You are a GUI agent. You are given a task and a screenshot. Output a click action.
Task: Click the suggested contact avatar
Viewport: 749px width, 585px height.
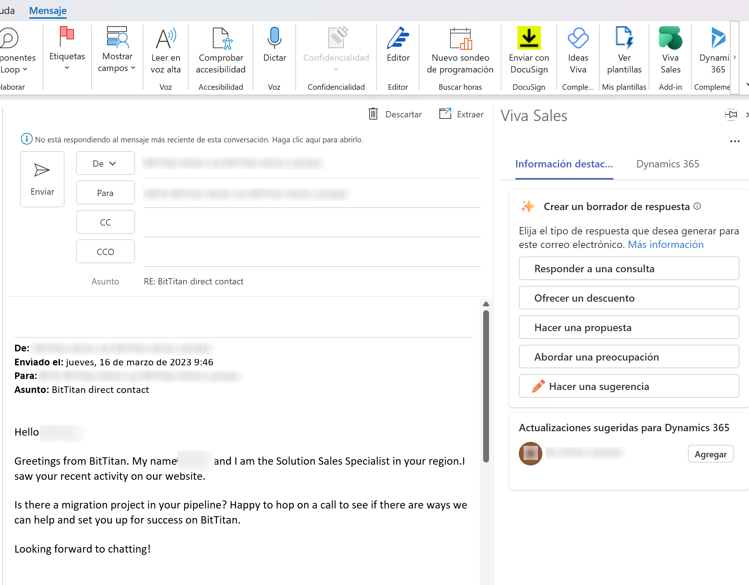[x=530, y=453]
